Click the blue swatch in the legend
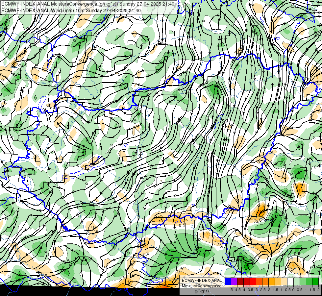The height and width of the screenshot is (296, 322). 228,282
